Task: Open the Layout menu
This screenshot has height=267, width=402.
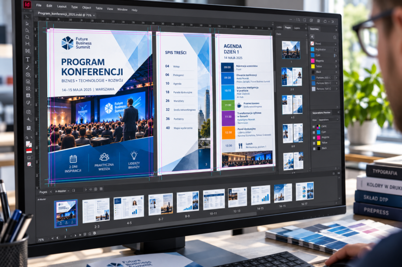Action: coord(61,7)
